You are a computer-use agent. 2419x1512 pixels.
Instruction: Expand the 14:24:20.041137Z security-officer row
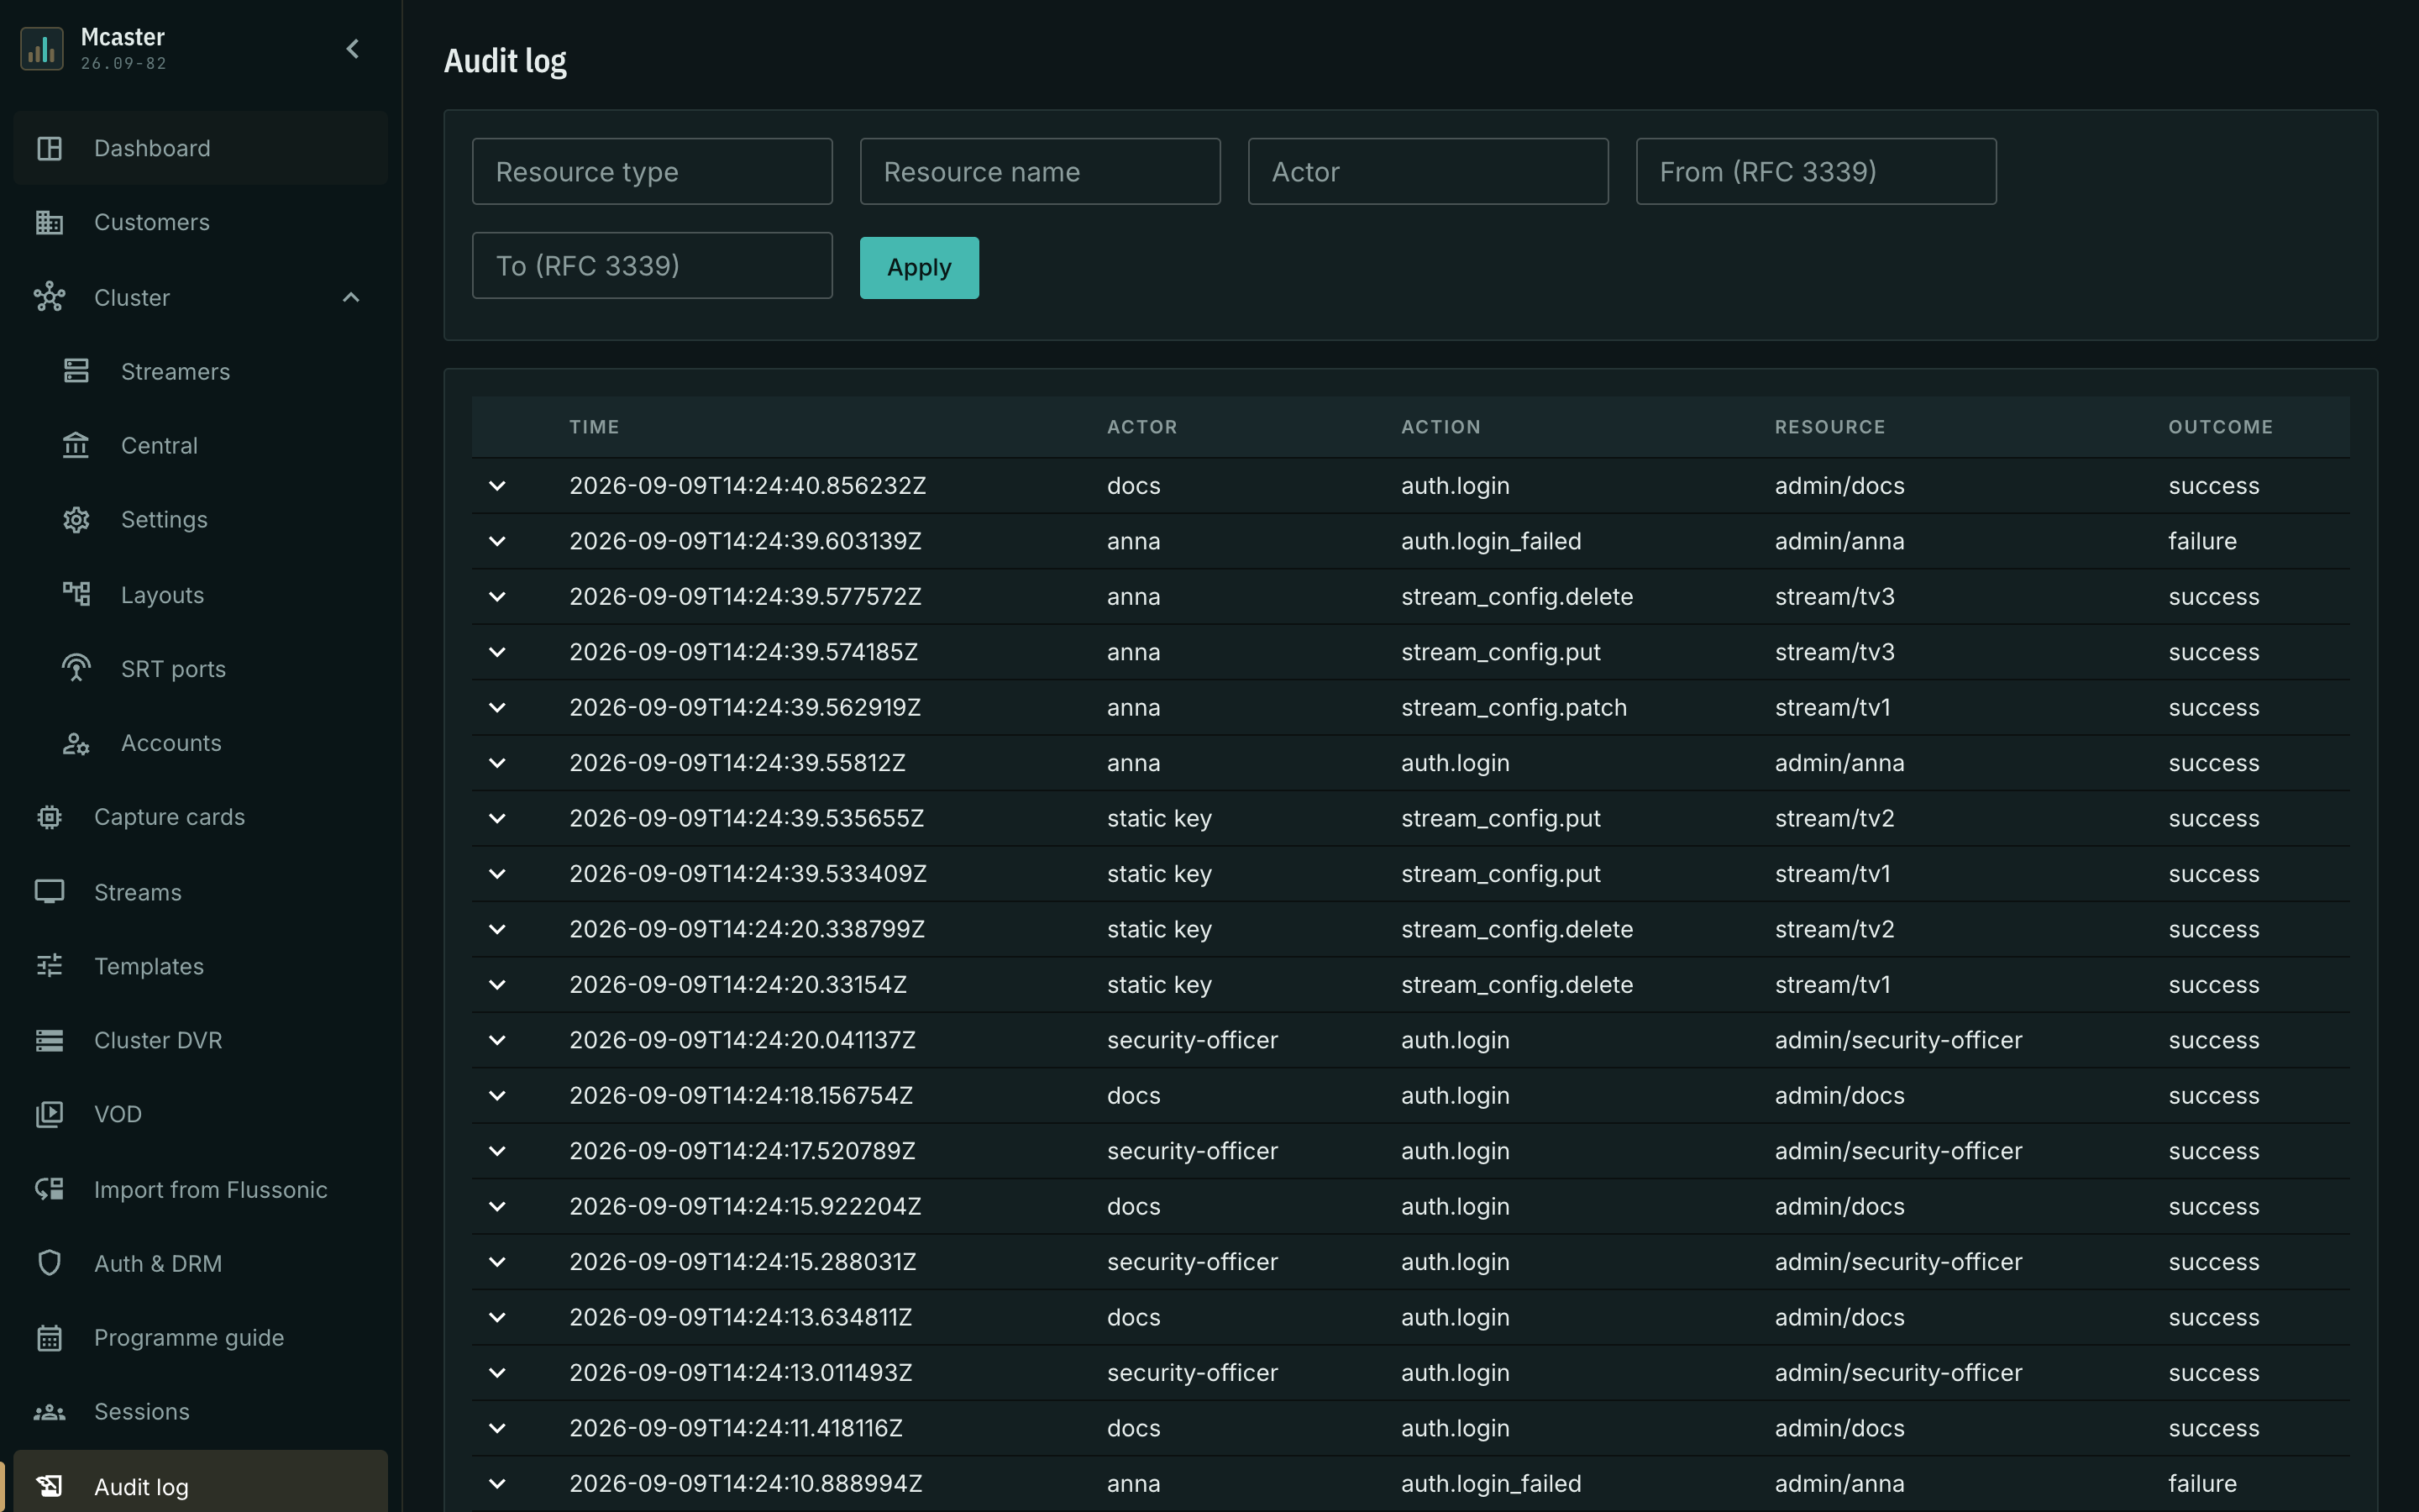point(496,1041)
